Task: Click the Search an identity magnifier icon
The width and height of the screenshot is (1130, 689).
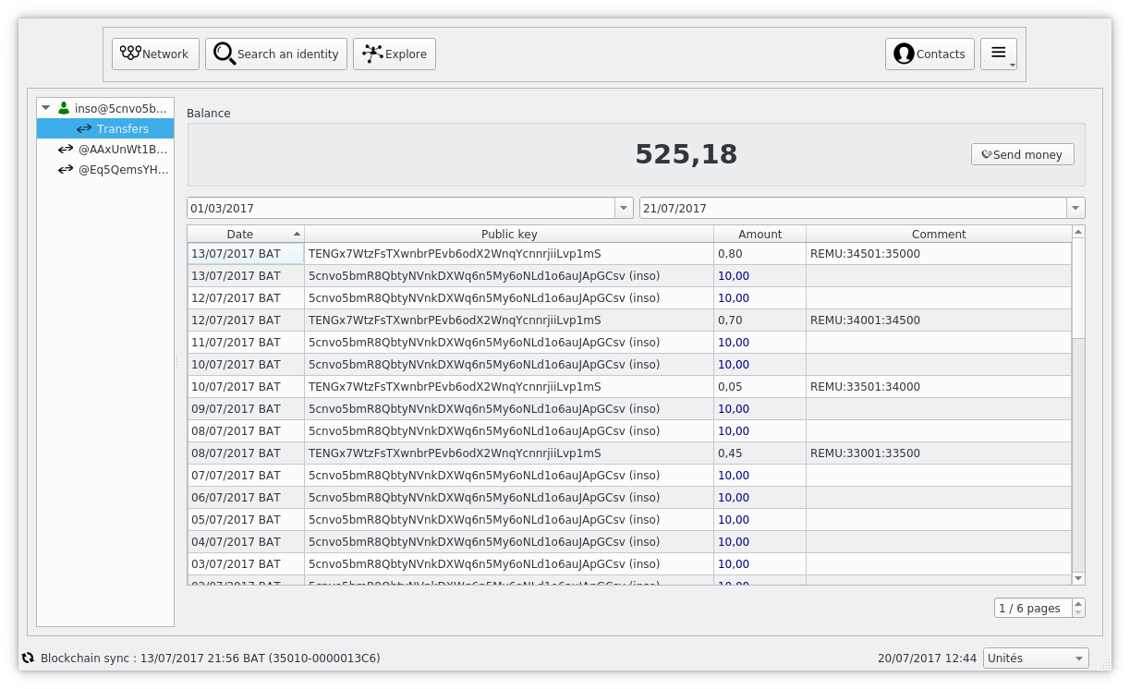Action: 225,54
